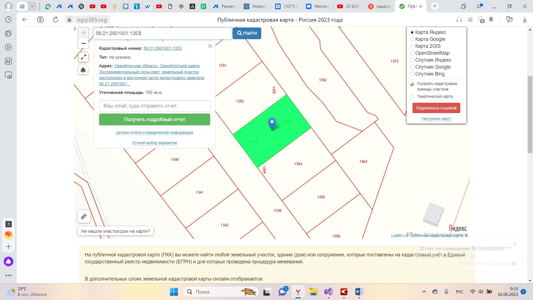Reload the page with refresh icon
The image size is (533, 300).
[56, 19]
